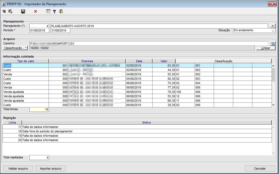Click the Limpar button
The width and height of the screenshot is (279, 174).
click(266, 48)
